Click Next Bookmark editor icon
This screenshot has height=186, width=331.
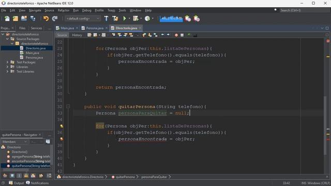(149, 35)
